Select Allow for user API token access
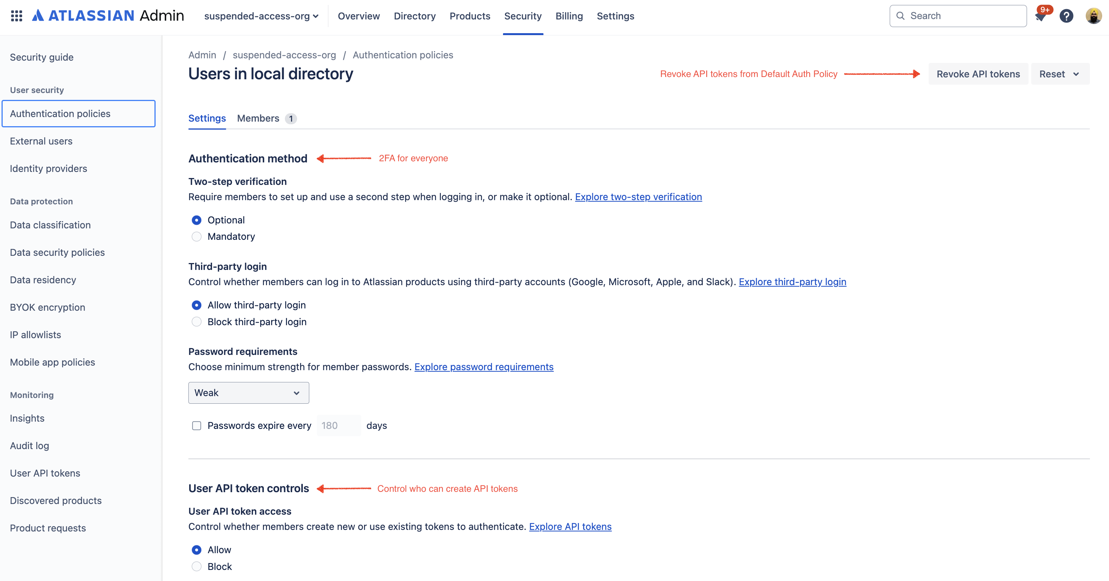 (x=196, y=550)
